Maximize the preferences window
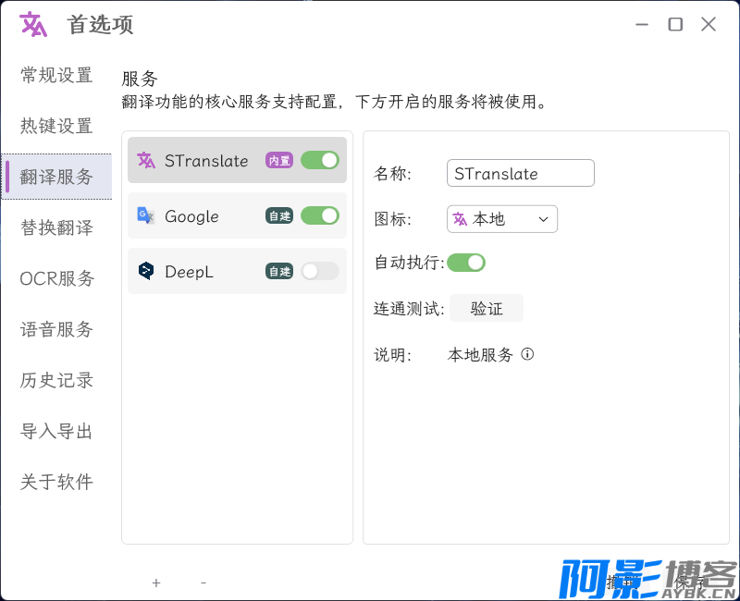 coord(675,24)
